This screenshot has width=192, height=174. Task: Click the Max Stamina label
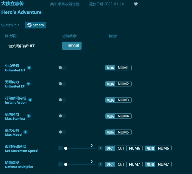pyautogui.click(x=15, y=119)
